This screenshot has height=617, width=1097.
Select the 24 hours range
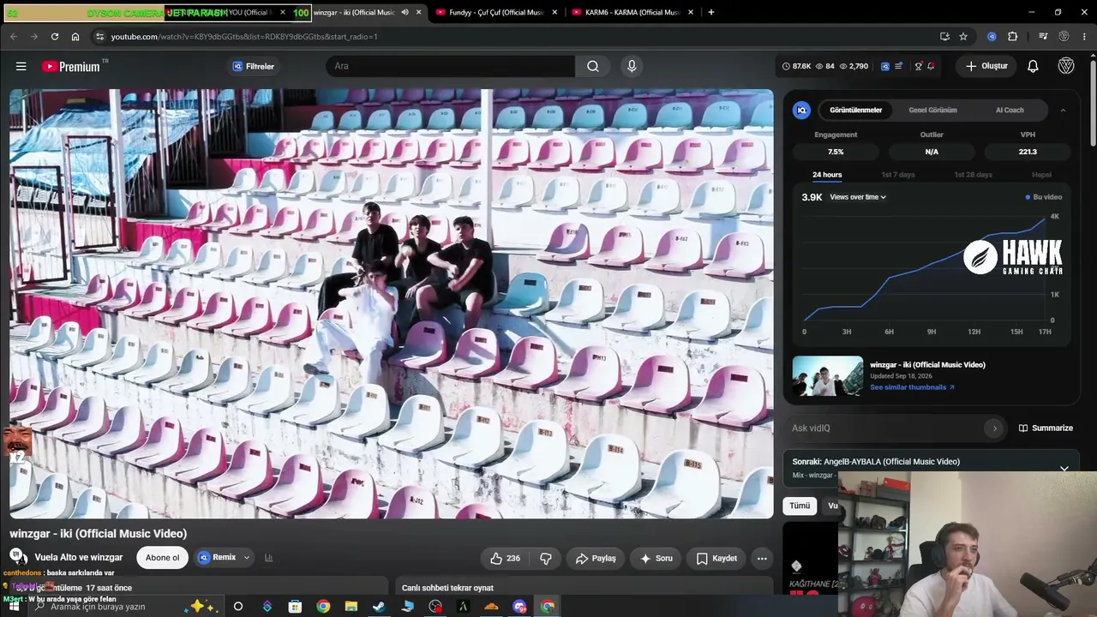827,175
